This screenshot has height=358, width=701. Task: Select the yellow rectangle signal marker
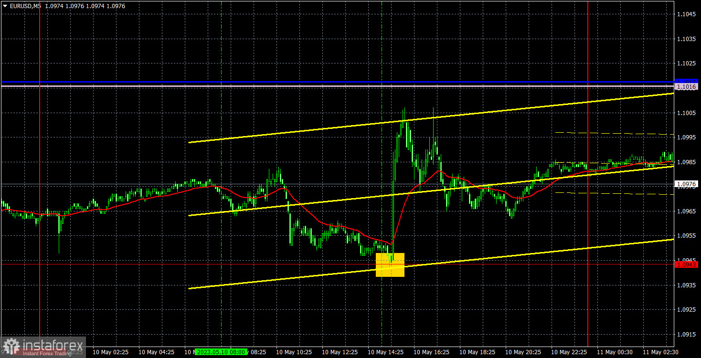click(390, 265)
